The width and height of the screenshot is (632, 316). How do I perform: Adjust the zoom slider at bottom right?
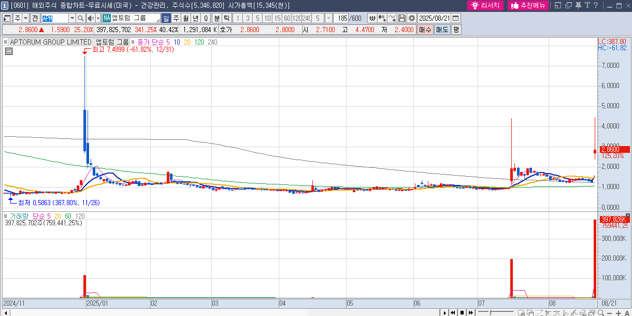click(x=490, y=312)
